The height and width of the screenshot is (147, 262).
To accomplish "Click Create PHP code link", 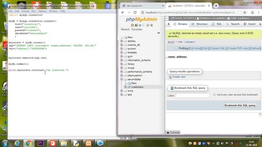I will coord(238,48).
